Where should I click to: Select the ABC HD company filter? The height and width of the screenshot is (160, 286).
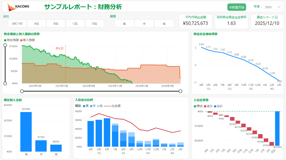tap(17, 23)
